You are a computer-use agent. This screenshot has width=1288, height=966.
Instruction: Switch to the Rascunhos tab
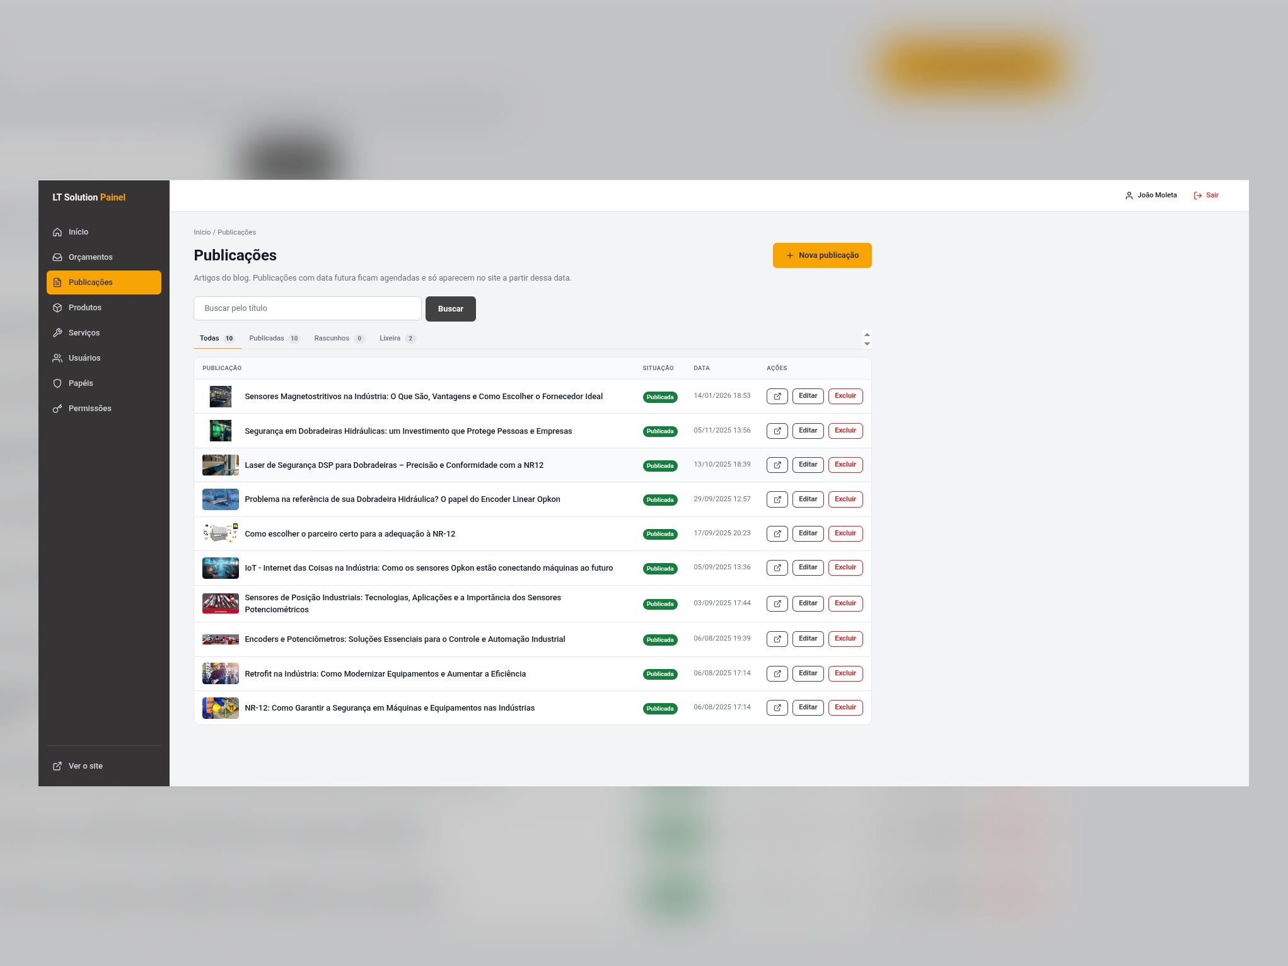339,339
